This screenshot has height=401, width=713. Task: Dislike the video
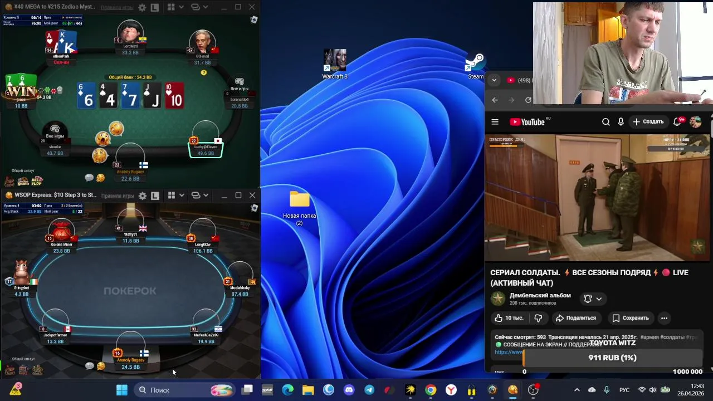tap(538, 318)
